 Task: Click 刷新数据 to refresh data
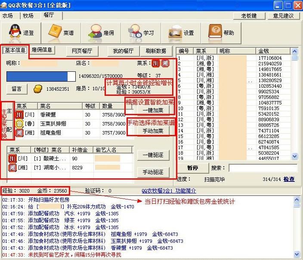[x=156, y=51]
